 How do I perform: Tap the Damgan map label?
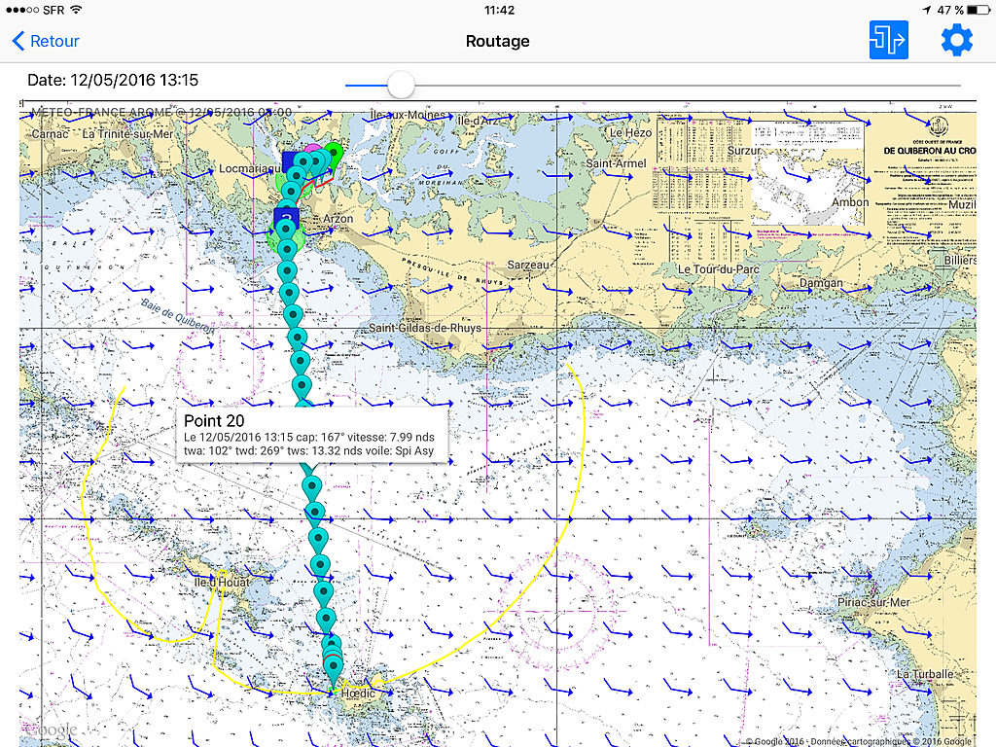point(821,283)
